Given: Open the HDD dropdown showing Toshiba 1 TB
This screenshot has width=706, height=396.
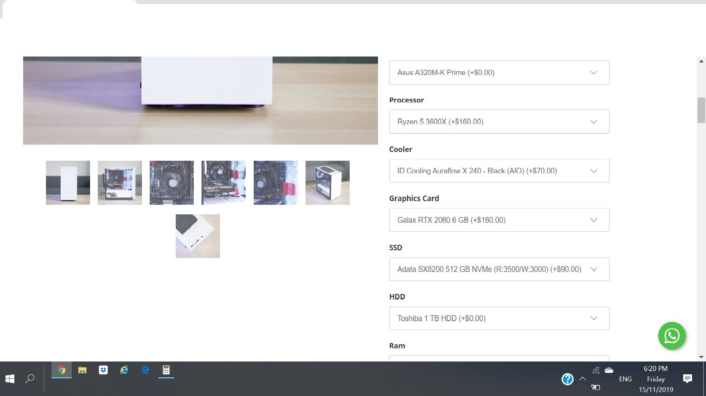Looking at the screenshot, I should click(499, 319).
